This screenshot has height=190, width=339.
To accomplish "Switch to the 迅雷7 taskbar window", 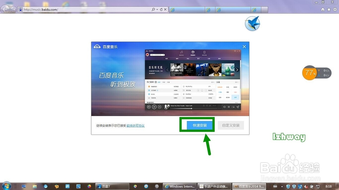I will [112, 186].
